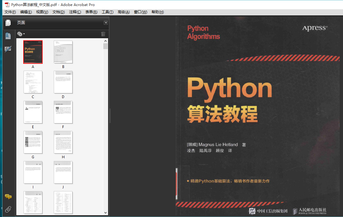Click the splitter handle beside the pages panel

[x=110, y=116]
